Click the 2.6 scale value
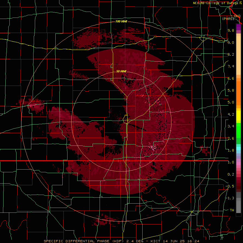The image size is (243, 243). click(231, 139)
